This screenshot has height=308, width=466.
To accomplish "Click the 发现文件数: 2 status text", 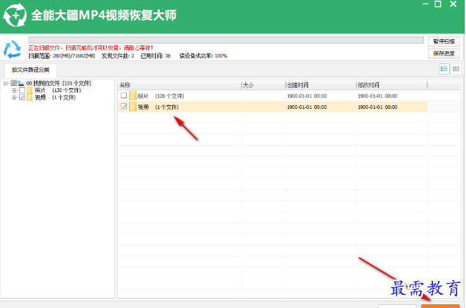I will 117,56.
